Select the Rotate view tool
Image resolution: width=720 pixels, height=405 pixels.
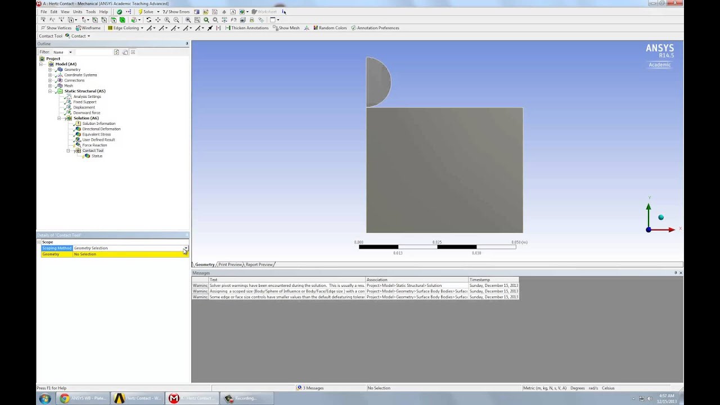(149, 20)
